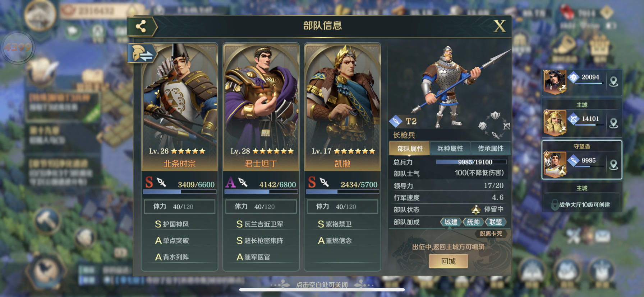Select the 统帅 bonus tag

click(x=473, y=222)
